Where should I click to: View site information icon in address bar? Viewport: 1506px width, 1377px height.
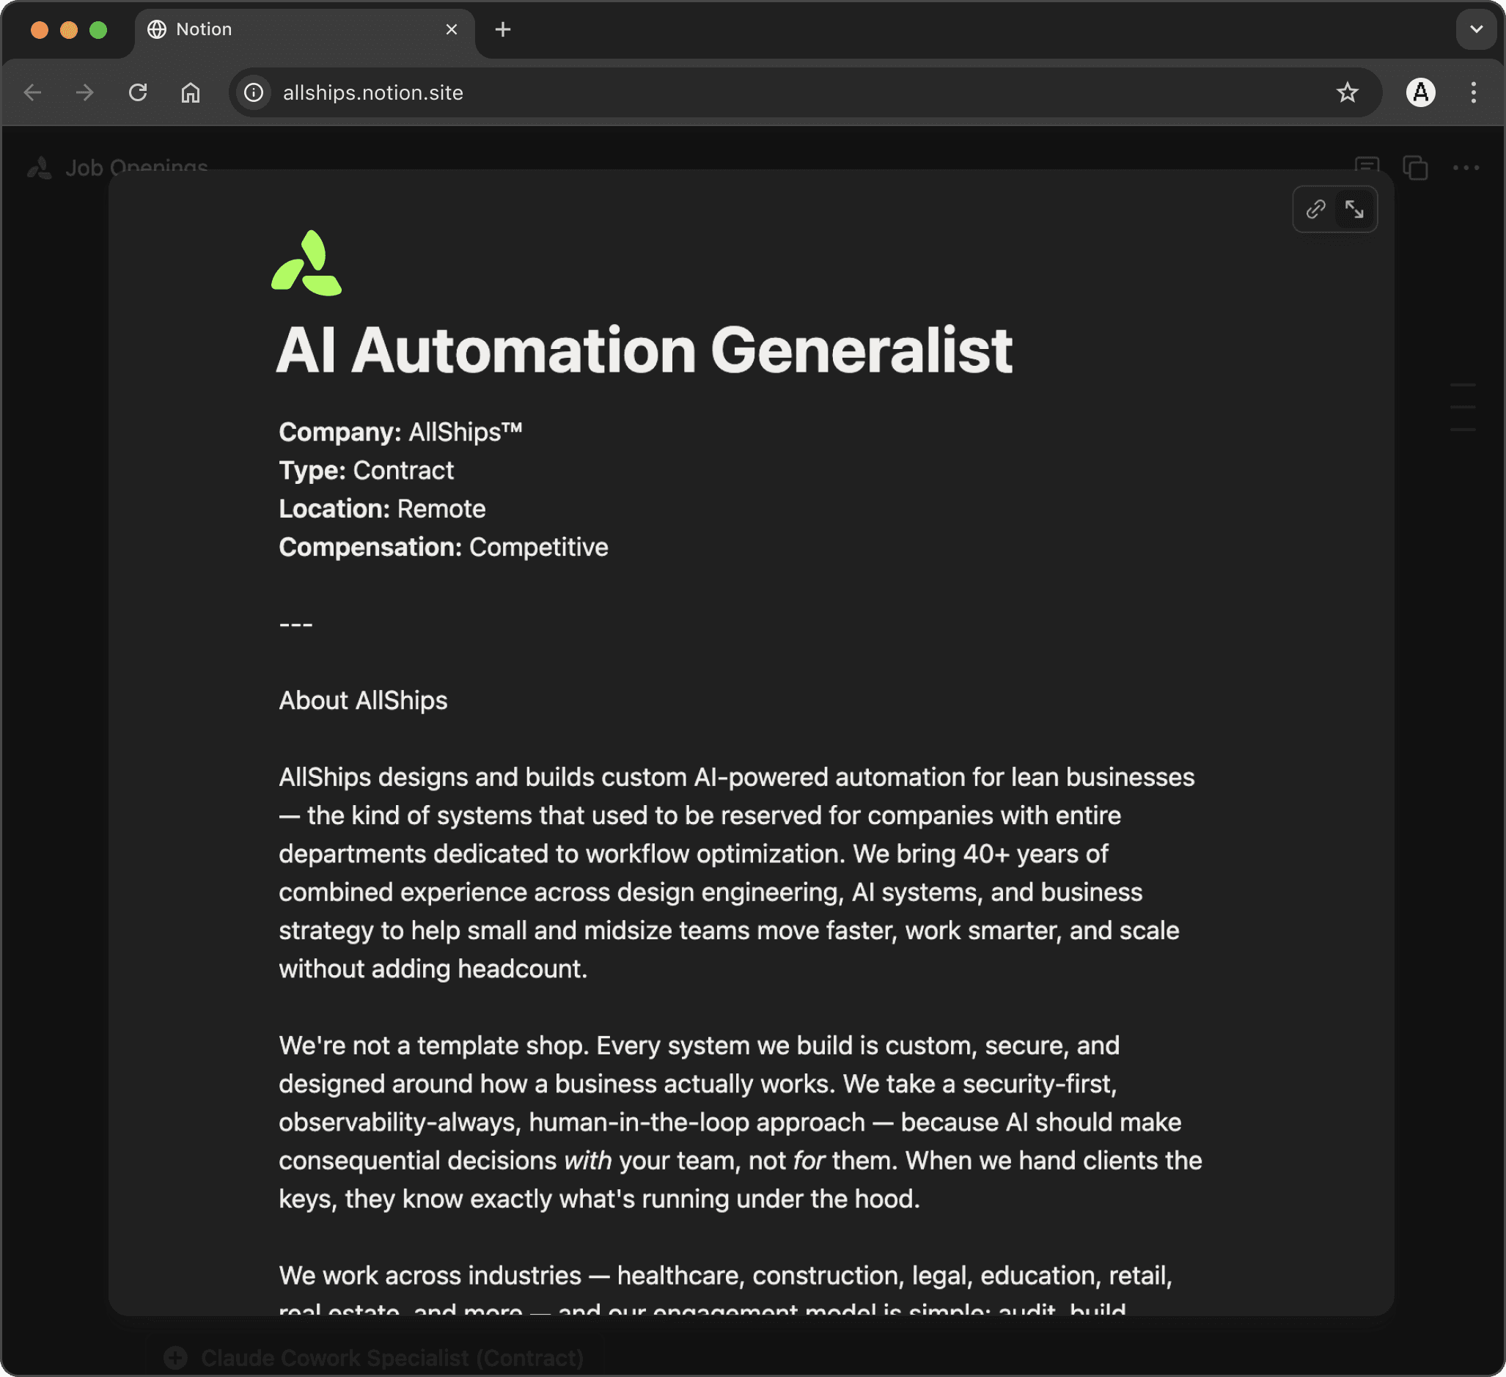click(x=254, y=92)
